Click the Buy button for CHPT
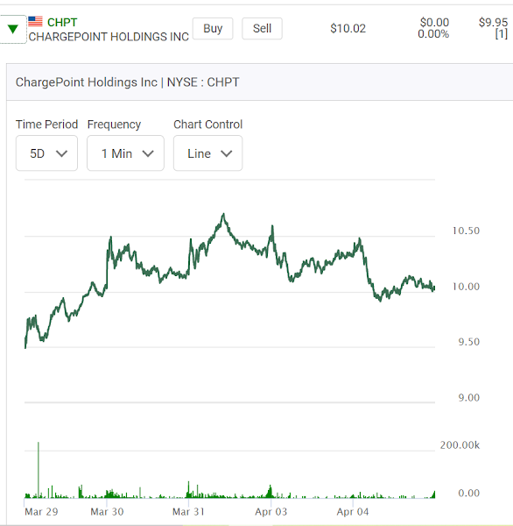This screenshot has width=513, height=526. click(213, 29)
